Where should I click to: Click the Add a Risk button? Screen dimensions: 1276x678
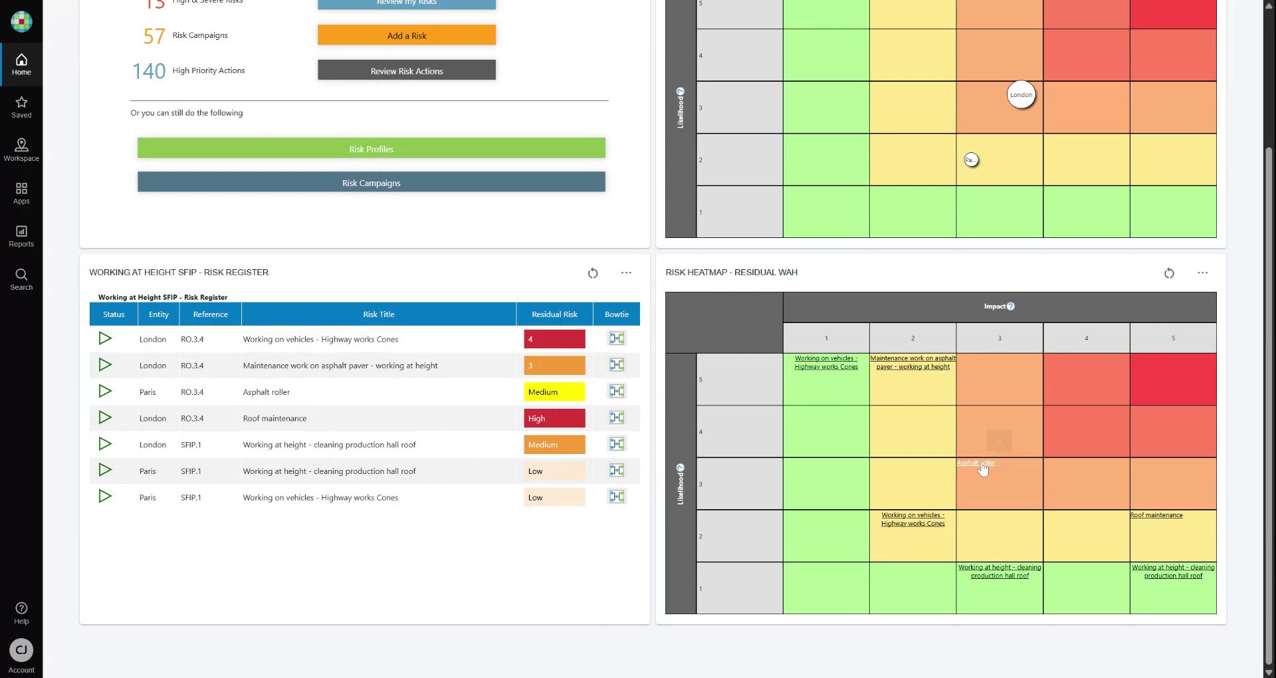pos(406,35)
